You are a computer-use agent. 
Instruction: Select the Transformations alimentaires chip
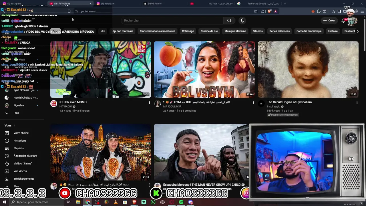(158, 31)
